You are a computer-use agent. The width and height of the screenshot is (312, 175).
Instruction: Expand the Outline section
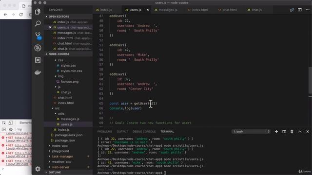[68, 173]
